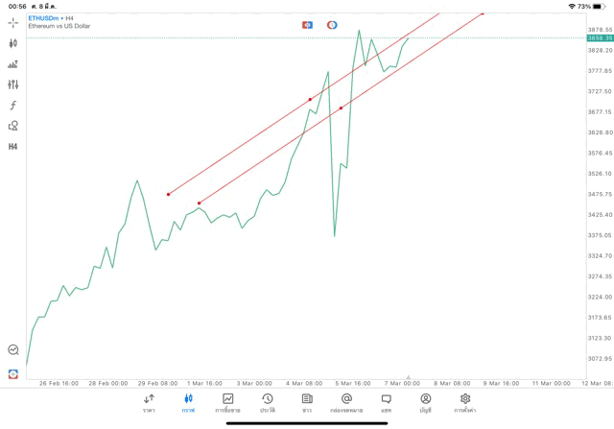
Task: Open the ประวัติ history tab
Action: click(268, 403)
